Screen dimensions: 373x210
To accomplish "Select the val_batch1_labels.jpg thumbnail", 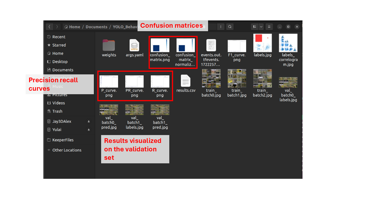I will tap(134, 110).
